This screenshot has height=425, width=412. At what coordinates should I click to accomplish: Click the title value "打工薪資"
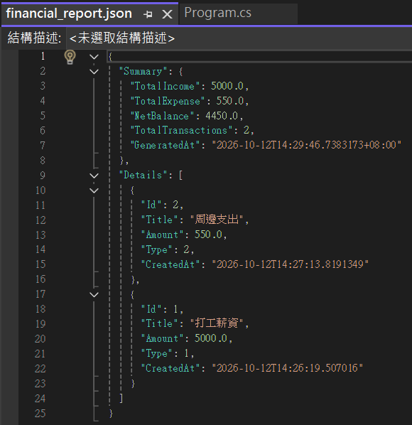click(x=217, y=323)
